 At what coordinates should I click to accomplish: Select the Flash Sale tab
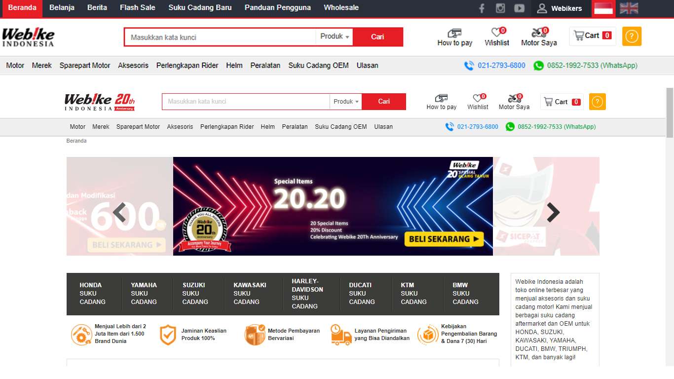point(138,8)
